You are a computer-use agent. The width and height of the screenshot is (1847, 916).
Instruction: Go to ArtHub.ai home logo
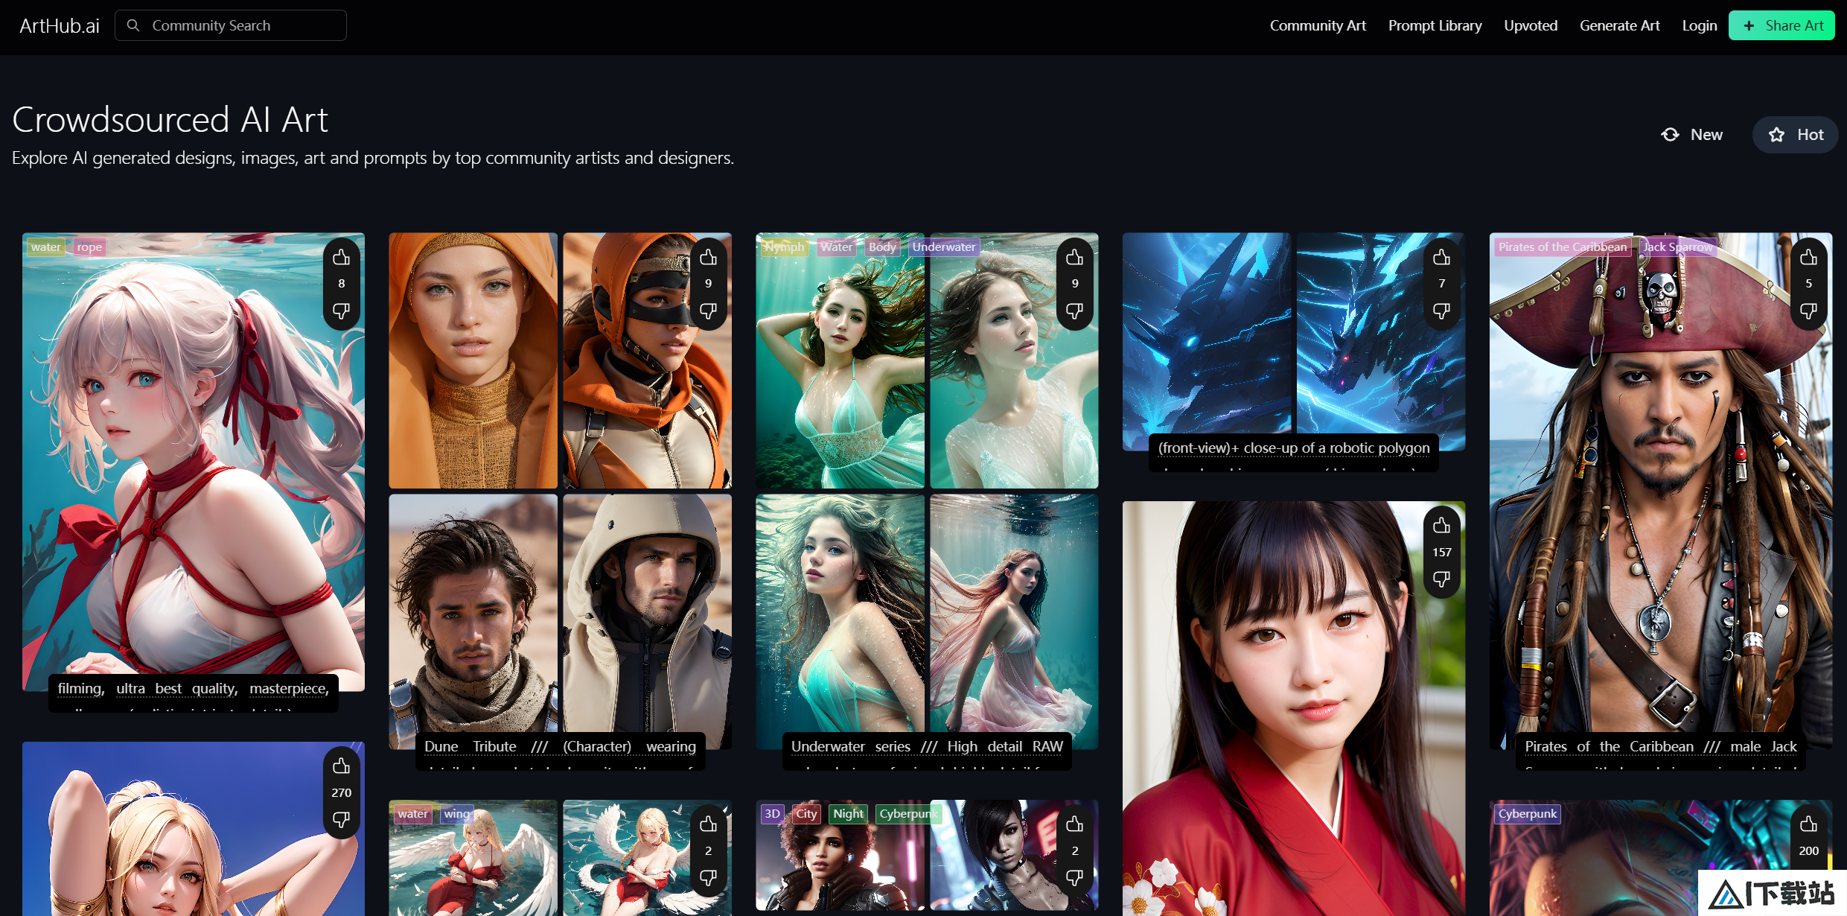(x=60, y=26)
